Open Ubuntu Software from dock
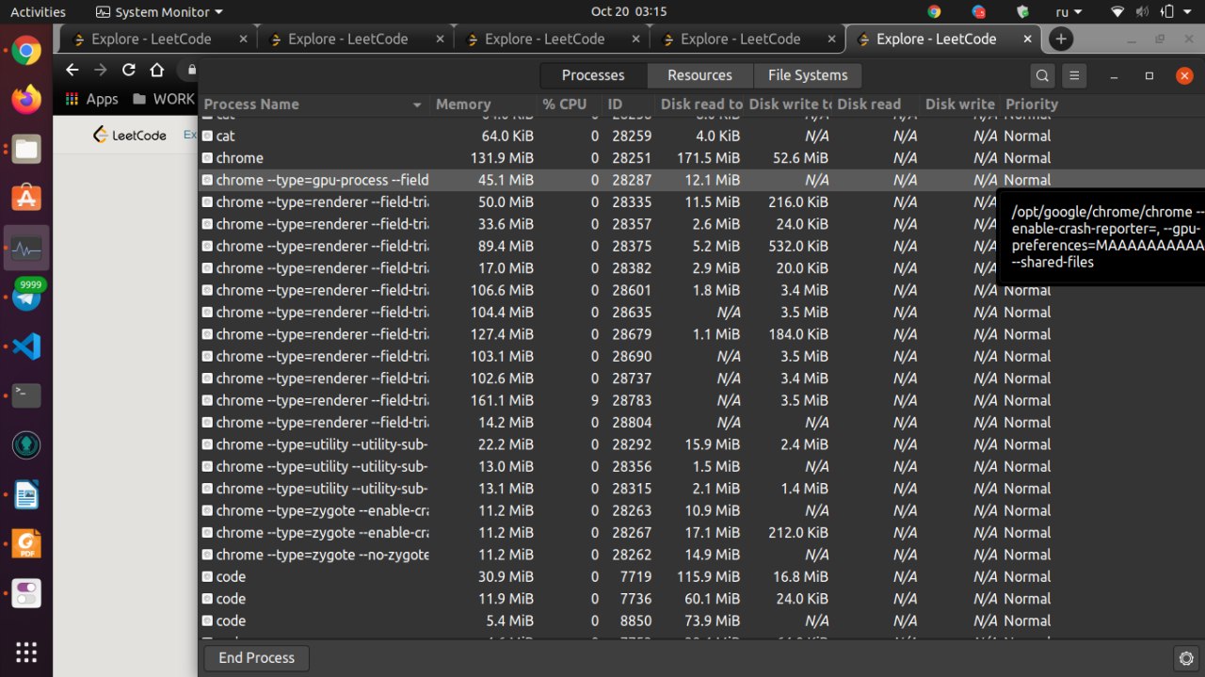1205x677 pixels. tap(26, 198)
